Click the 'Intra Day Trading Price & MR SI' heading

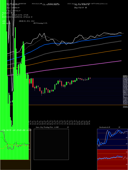pyautogui.click(x=52, y=127)
